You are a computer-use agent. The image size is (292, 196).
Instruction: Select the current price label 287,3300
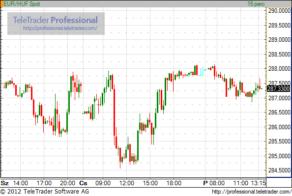click(x=279, y=89)
